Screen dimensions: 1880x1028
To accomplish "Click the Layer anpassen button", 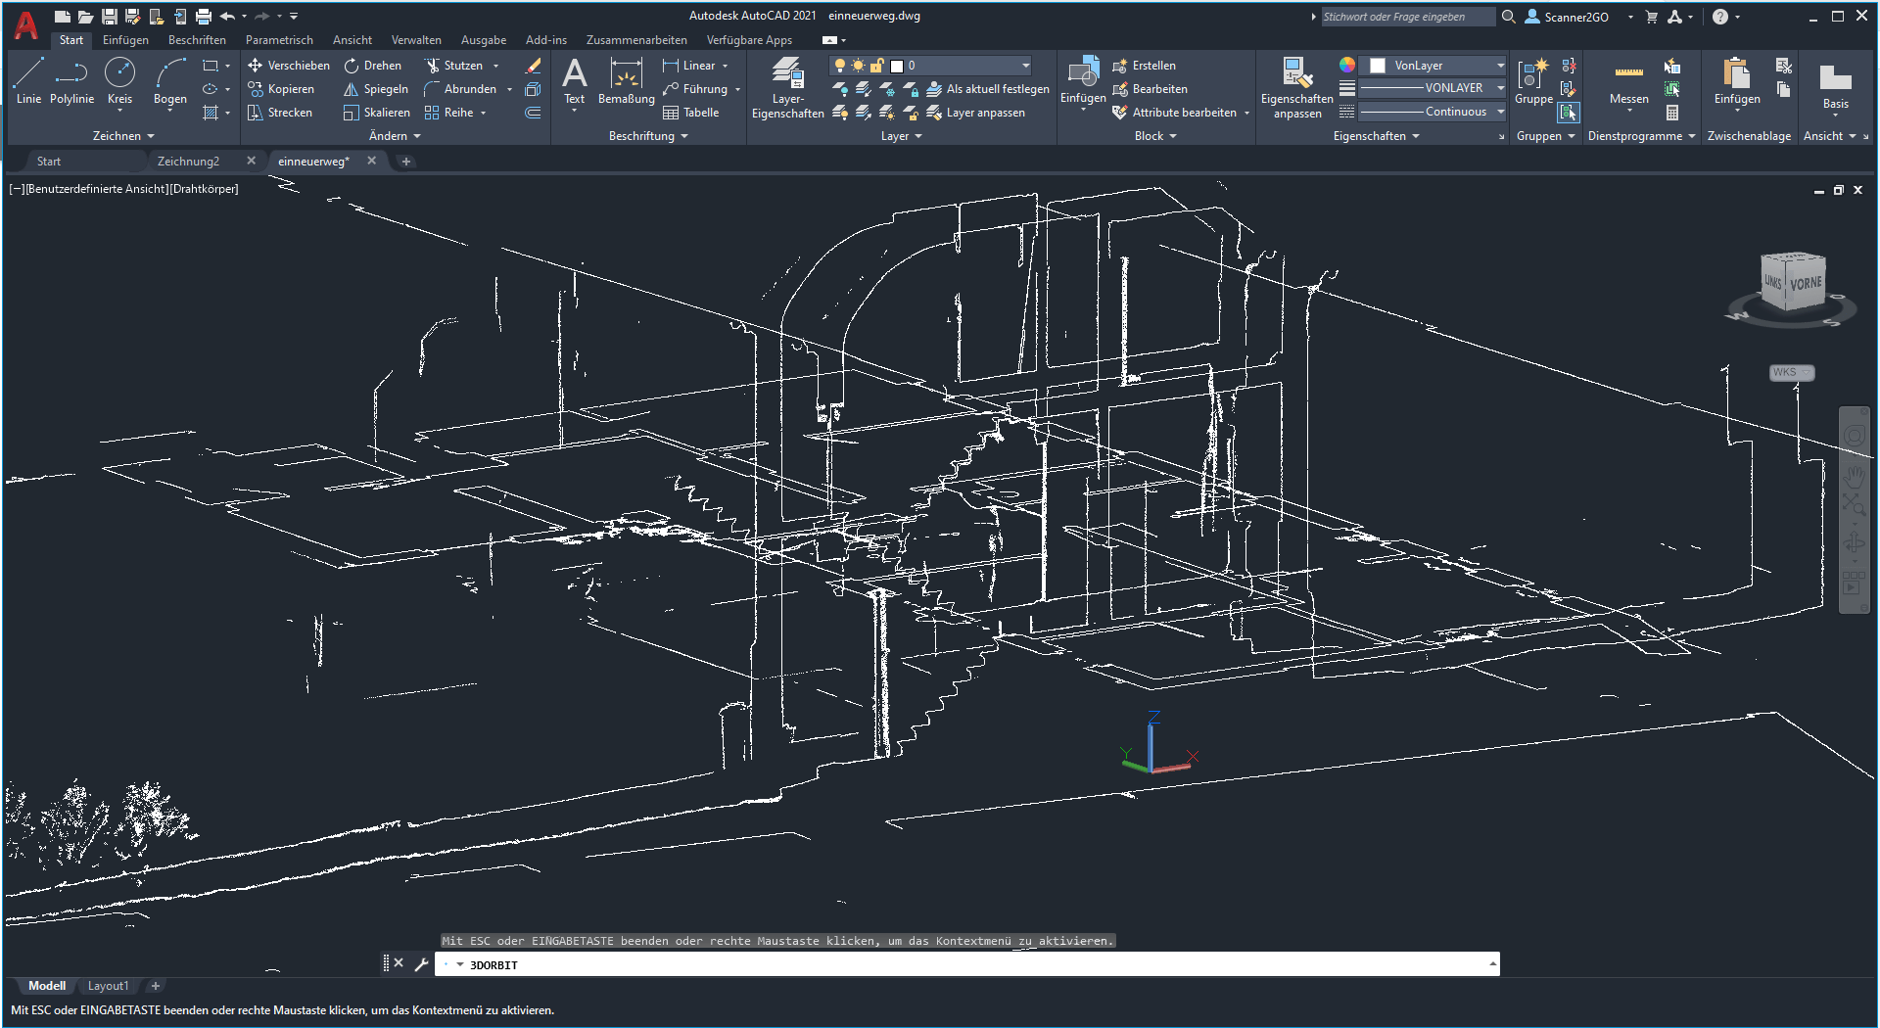I will (x=975, y=113).
